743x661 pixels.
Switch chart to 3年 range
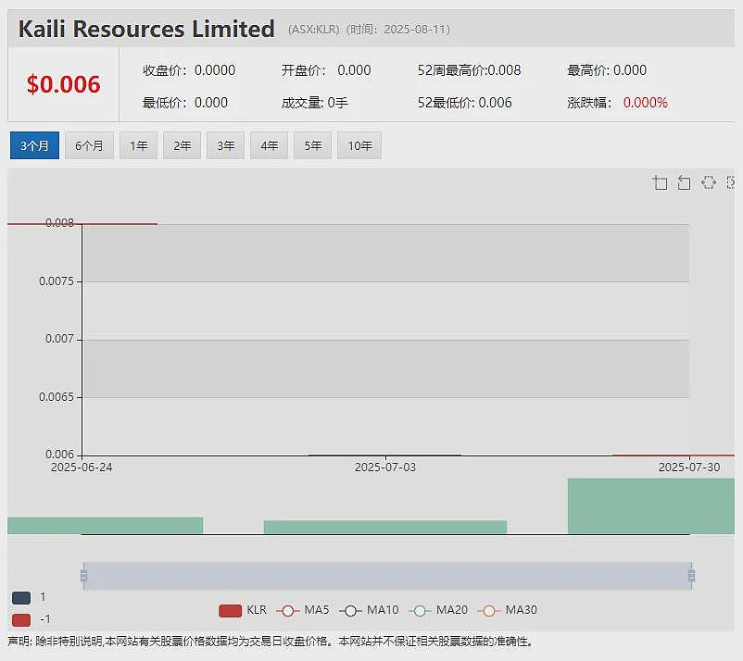tap(225, 145)
